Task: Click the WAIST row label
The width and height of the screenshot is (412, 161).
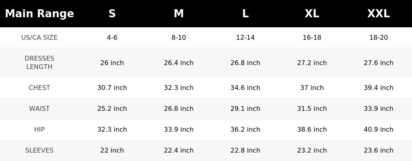Action: pyautogui.click(x=39, y=108)
